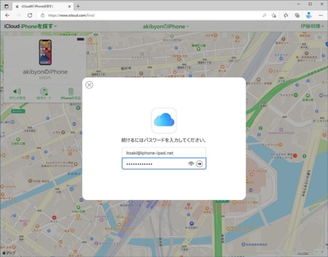Open the Favorites list
This screenshot has height=257, width=328.
[x=286, y=15]
